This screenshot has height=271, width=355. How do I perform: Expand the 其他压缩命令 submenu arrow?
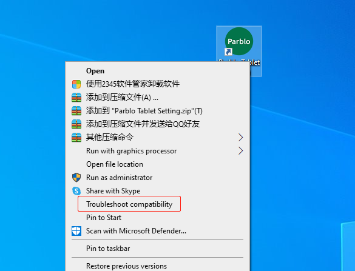240,137
